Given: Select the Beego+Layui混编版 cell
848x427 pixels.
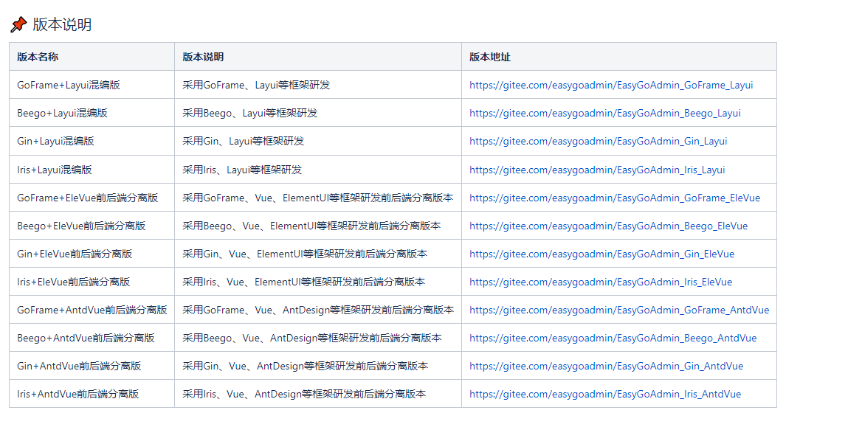Looking at the screenshot, I should (92, 113).
